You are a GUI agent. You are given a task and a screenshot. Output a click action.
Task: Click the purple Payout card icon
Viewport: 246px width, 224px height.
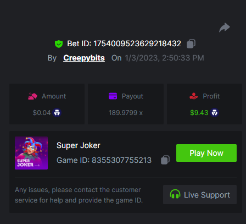tap(113, 96)
